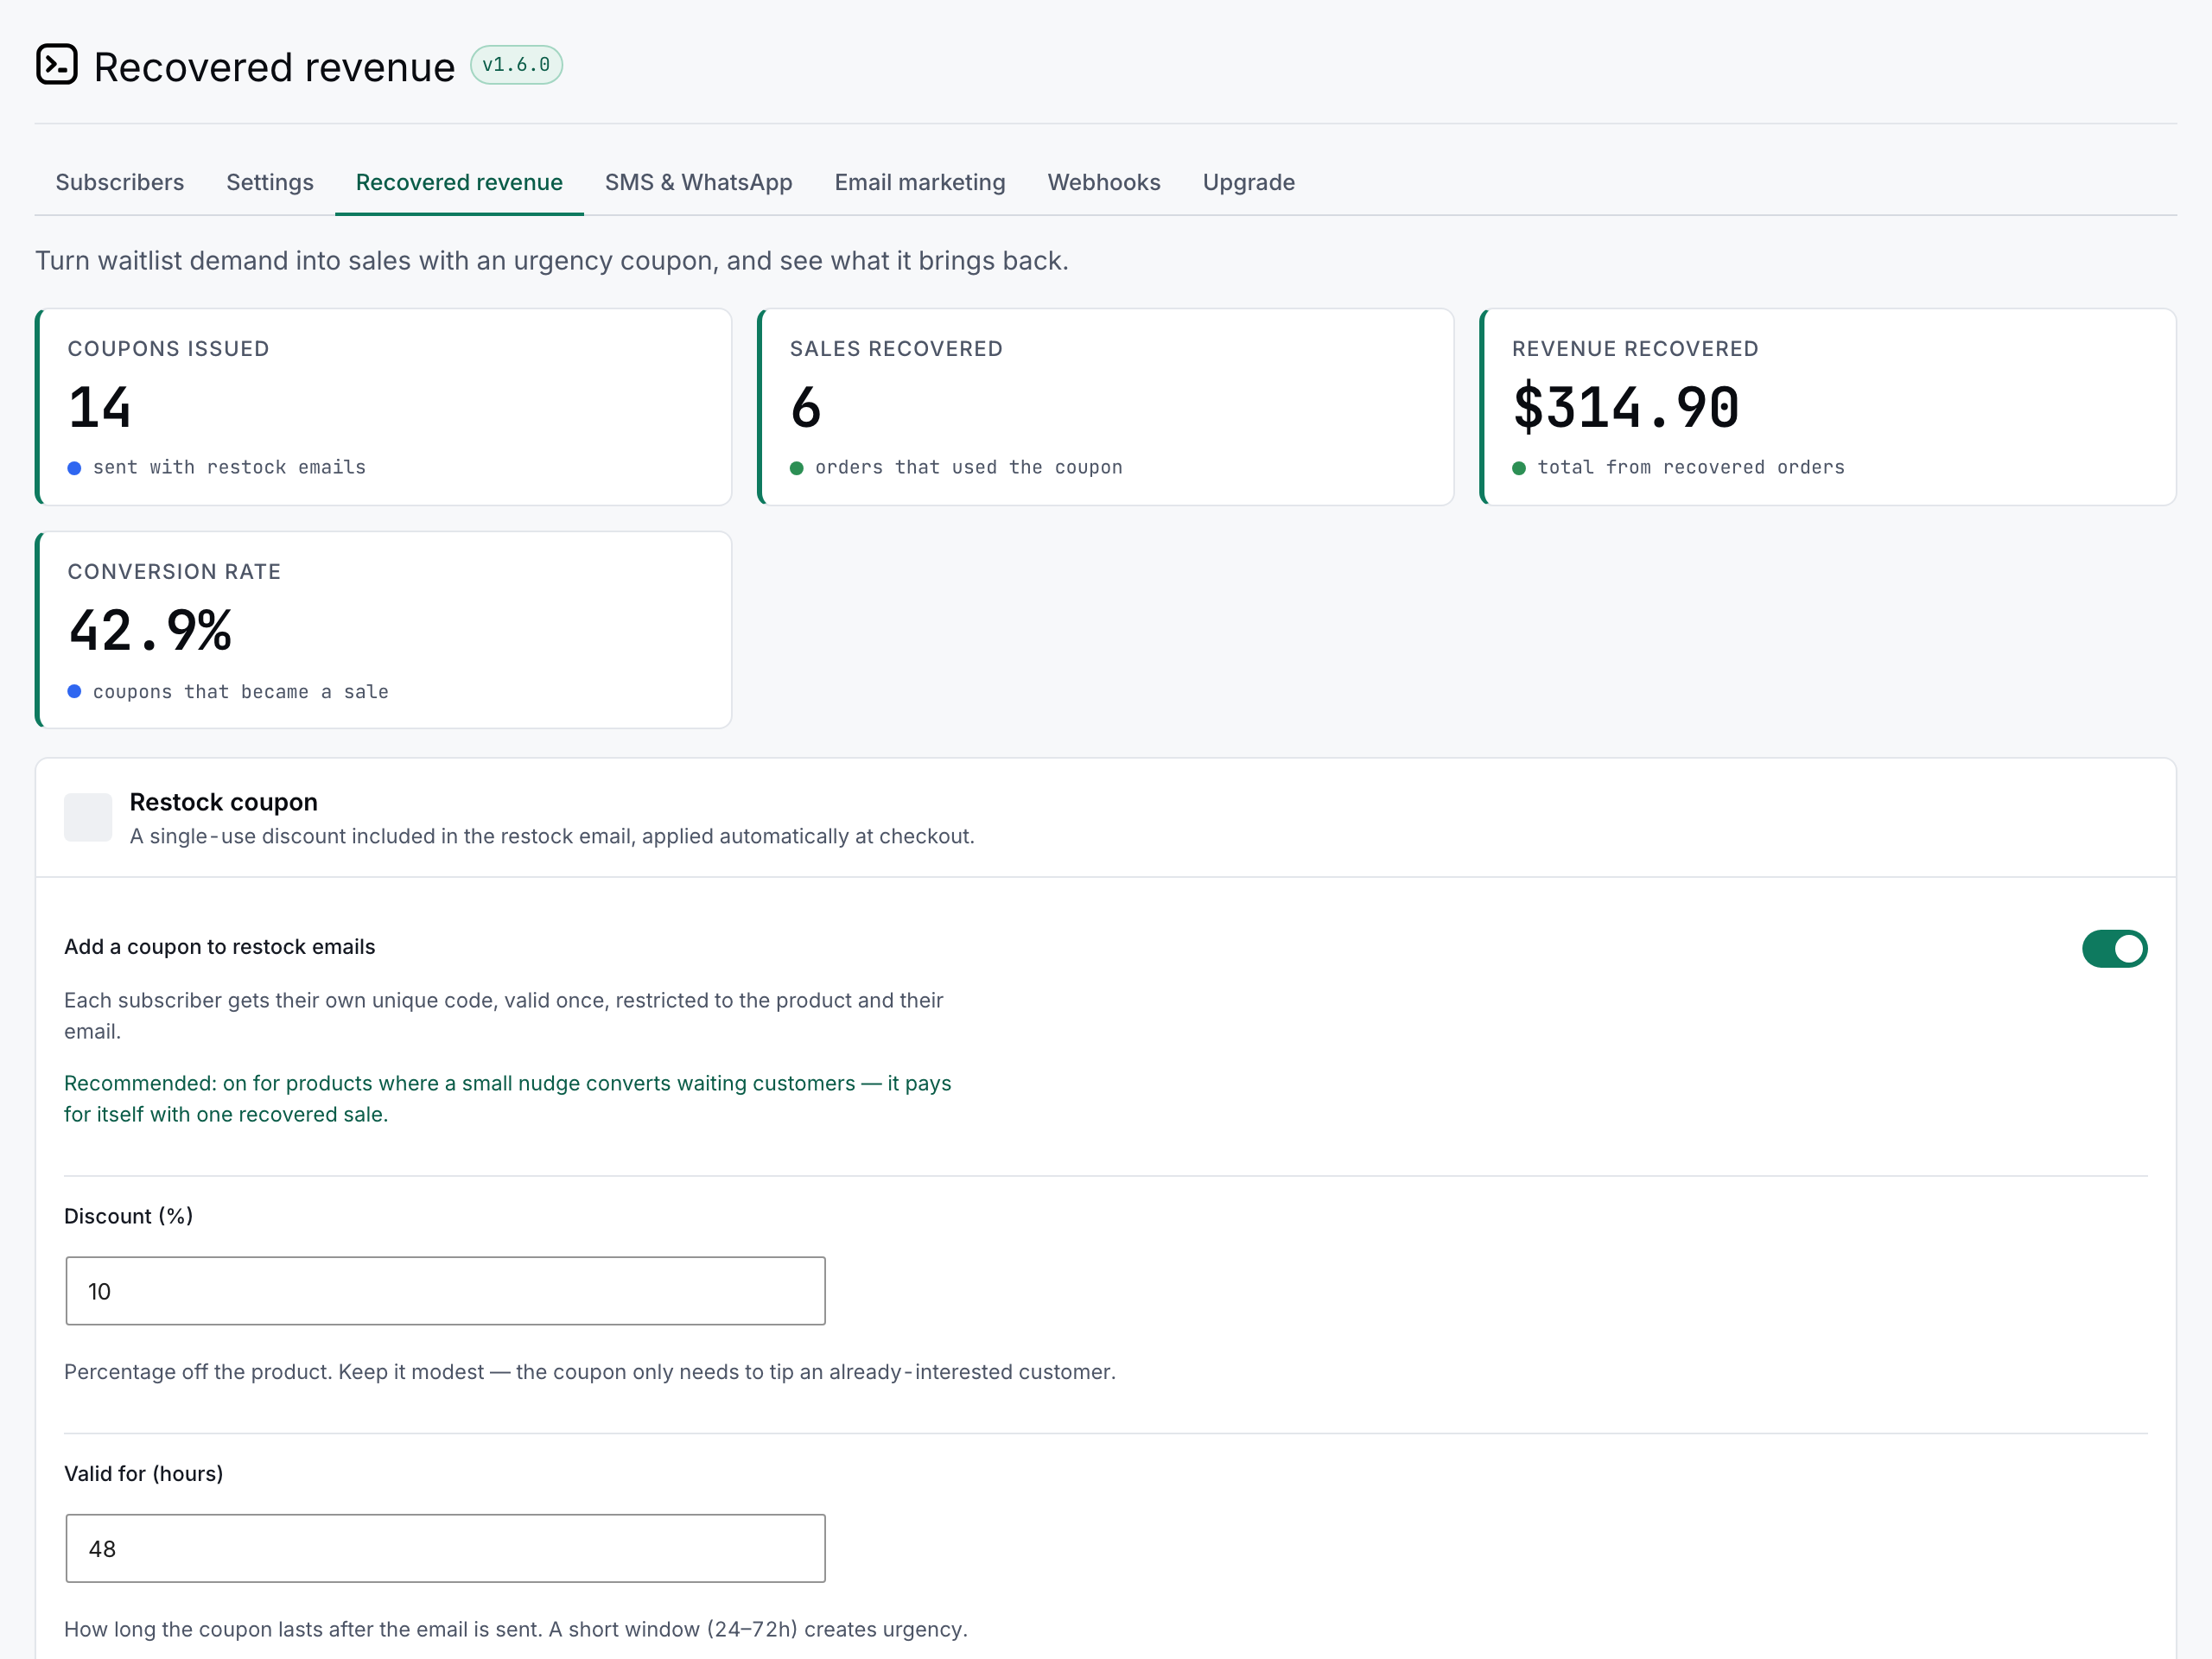The height and width of the screenshot is (1659, 2212).
Task: Click the blue dot next to 'coupons that became a sale'
Action: pyautogui.click(x=74, y=691)
